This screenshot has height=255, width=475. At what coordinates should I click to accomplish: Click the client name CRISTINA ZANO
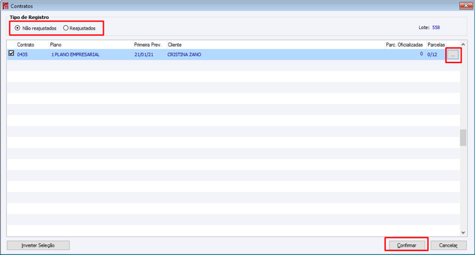[x=184, y=55]
